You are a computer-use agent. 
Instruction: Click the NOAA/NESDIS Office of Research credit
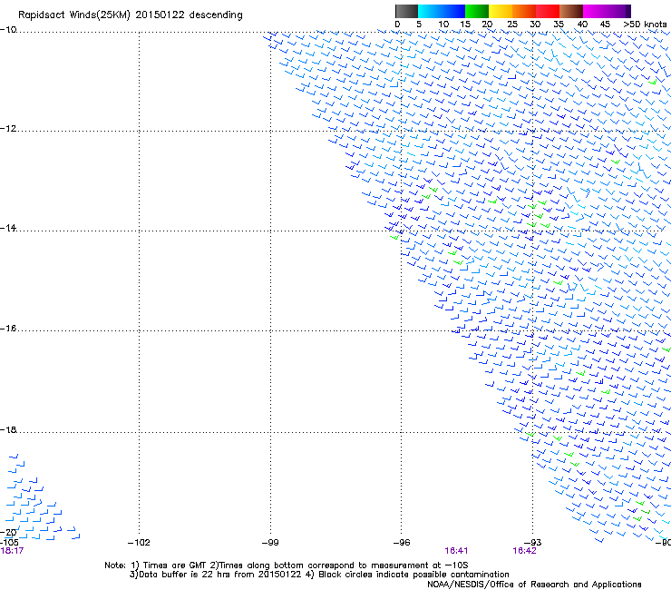tap(534, 585)
